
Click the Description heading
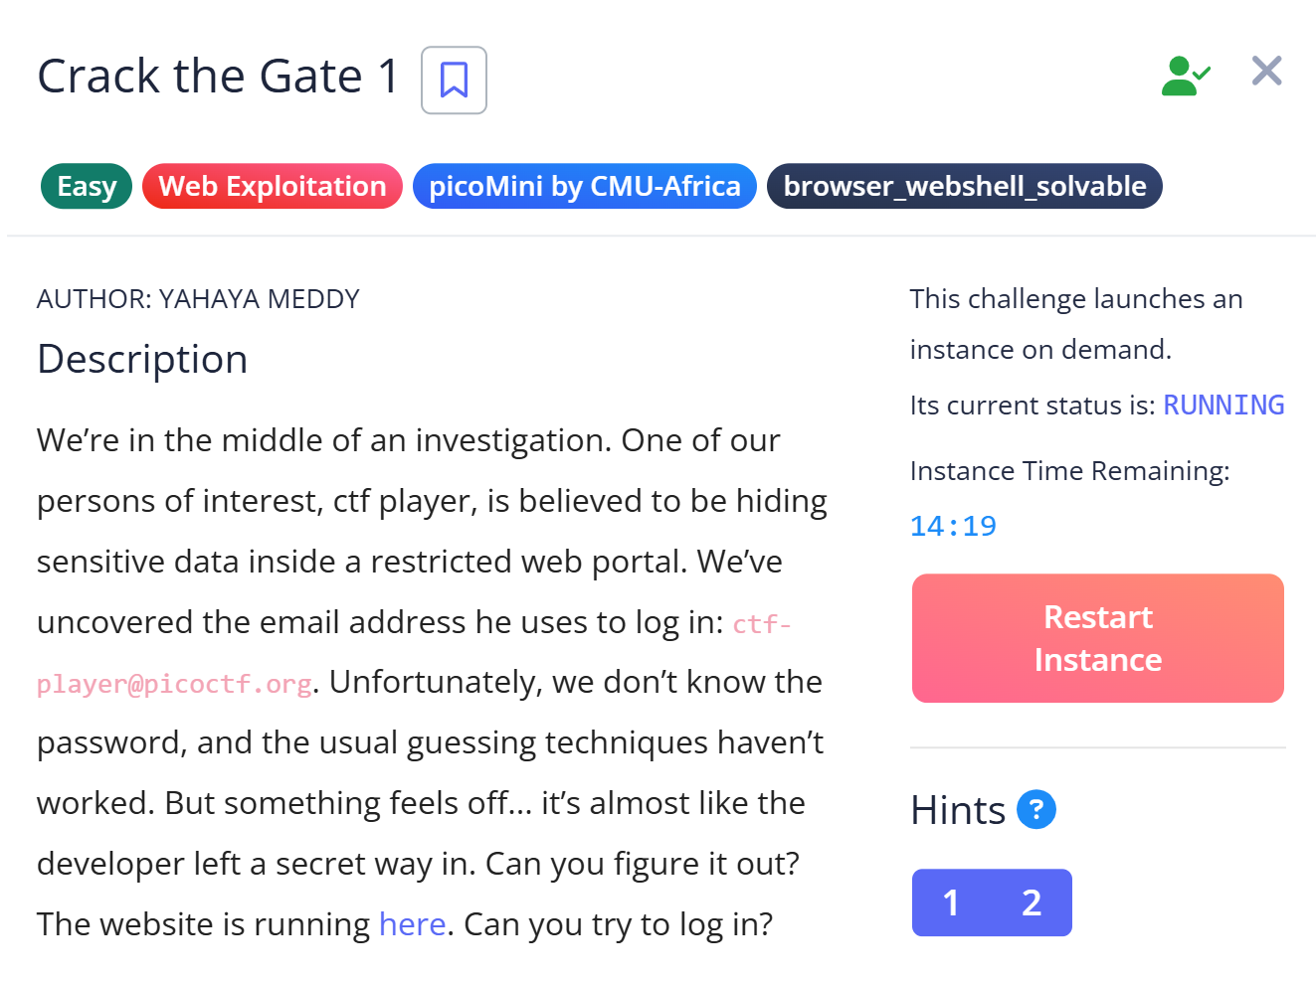tap(142, 359)
